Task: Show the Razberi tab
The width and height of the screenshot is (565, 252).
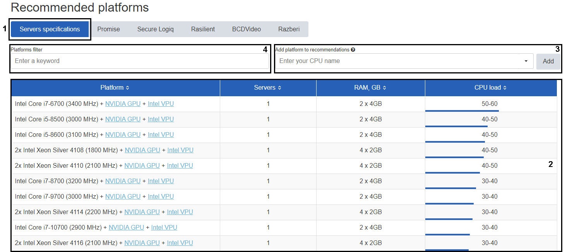Action: (x=289, y=29)
